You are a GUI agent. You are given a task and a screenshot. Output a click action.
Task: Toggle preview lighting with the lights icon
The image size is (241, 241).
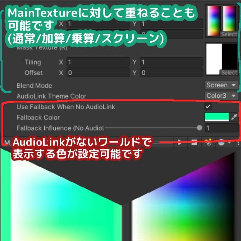pyautogui.click(x=208, y=142)
